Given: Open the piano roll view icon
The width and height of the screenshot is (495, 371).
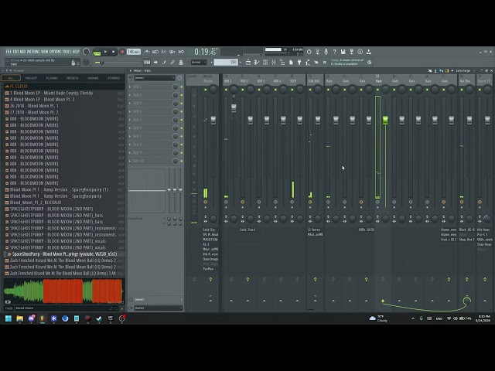Looking at the screenshot, I should (257, 63).
